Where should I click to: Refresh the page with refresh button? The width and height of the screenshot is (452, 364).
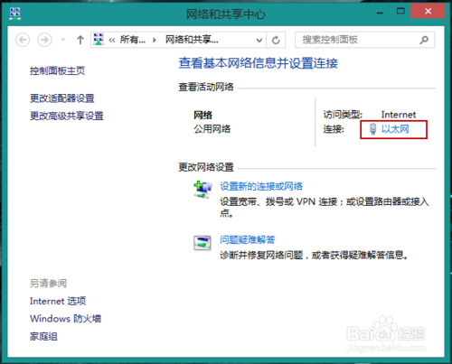pos(276,40)
